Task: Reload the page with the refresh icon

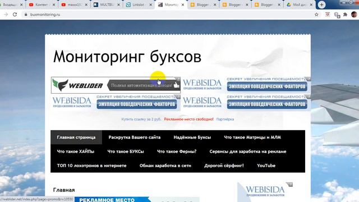Action: click(x=15, y=15)
